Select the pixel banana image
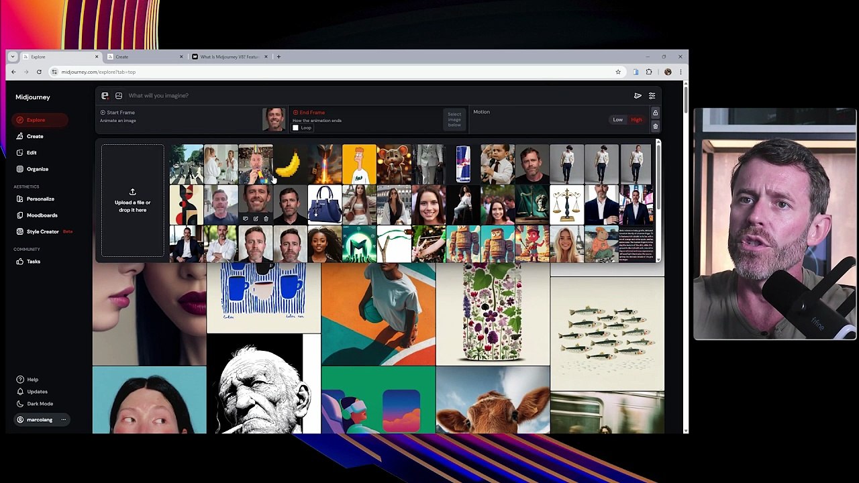 pyautogui.click(x=290, y=164)
